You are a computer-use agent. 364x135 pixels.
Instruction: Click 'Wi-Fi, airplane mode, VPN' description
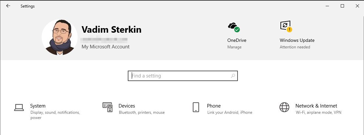coord(318,112)
